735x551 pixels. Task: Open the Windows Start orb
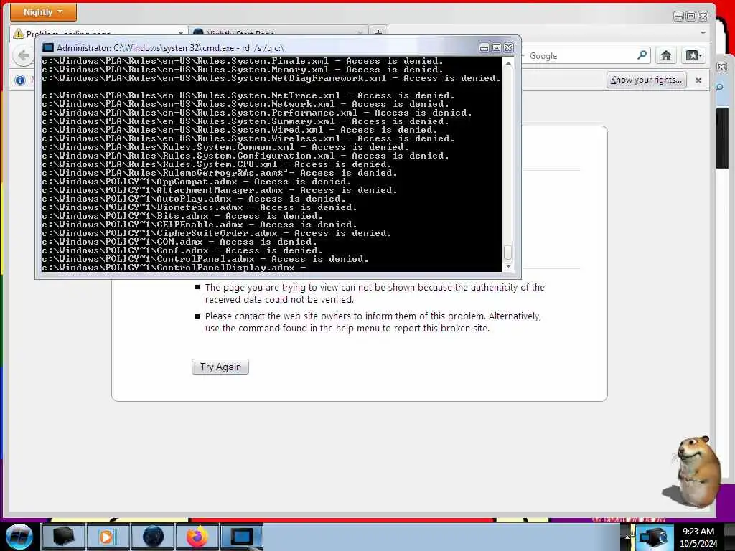pyautogui.click(x=19, y=537)
